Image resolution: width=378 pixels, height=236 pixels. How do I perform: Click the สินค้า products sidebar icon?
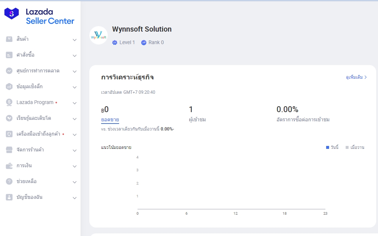coord(9,39)
